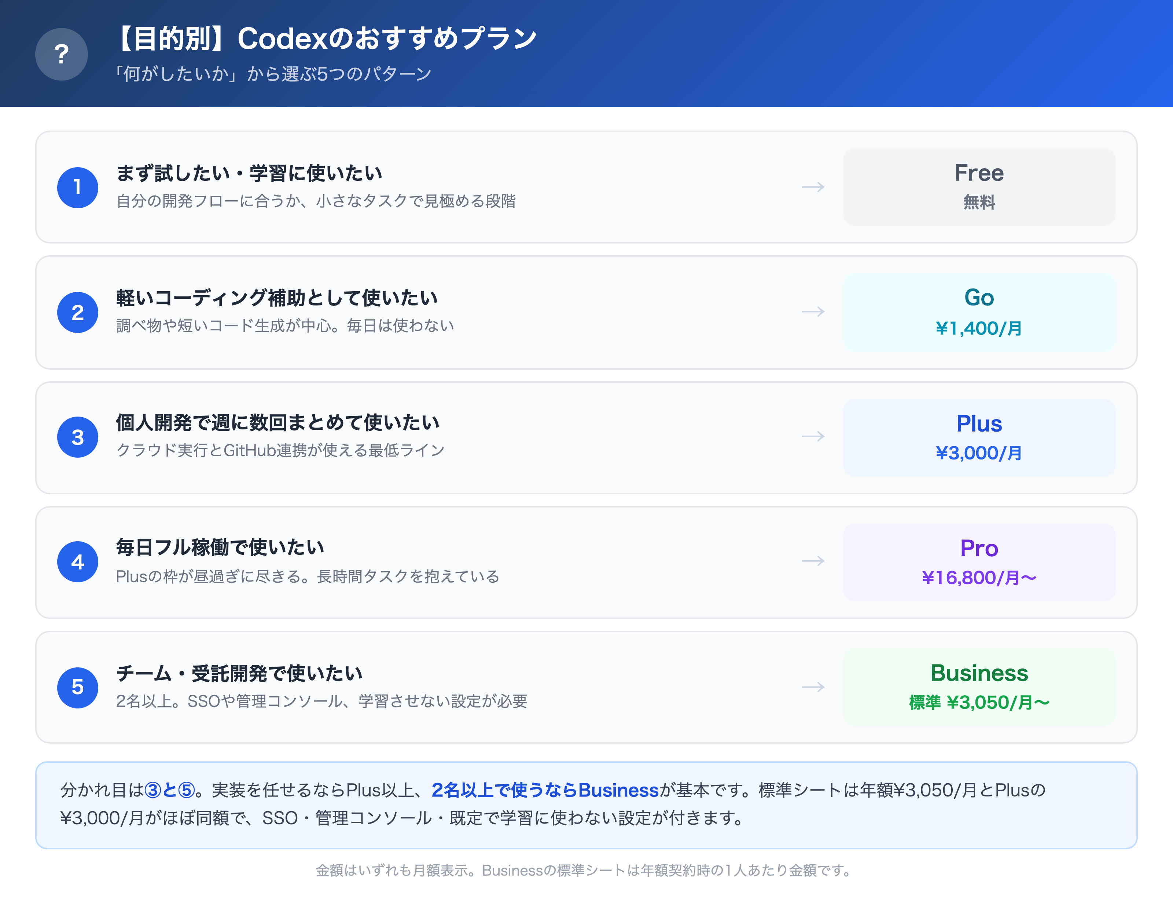The width and height of the screenshot is (1173, 905).
Task: Click the arrow pointing to Free plan
Action: pos(813,187)
